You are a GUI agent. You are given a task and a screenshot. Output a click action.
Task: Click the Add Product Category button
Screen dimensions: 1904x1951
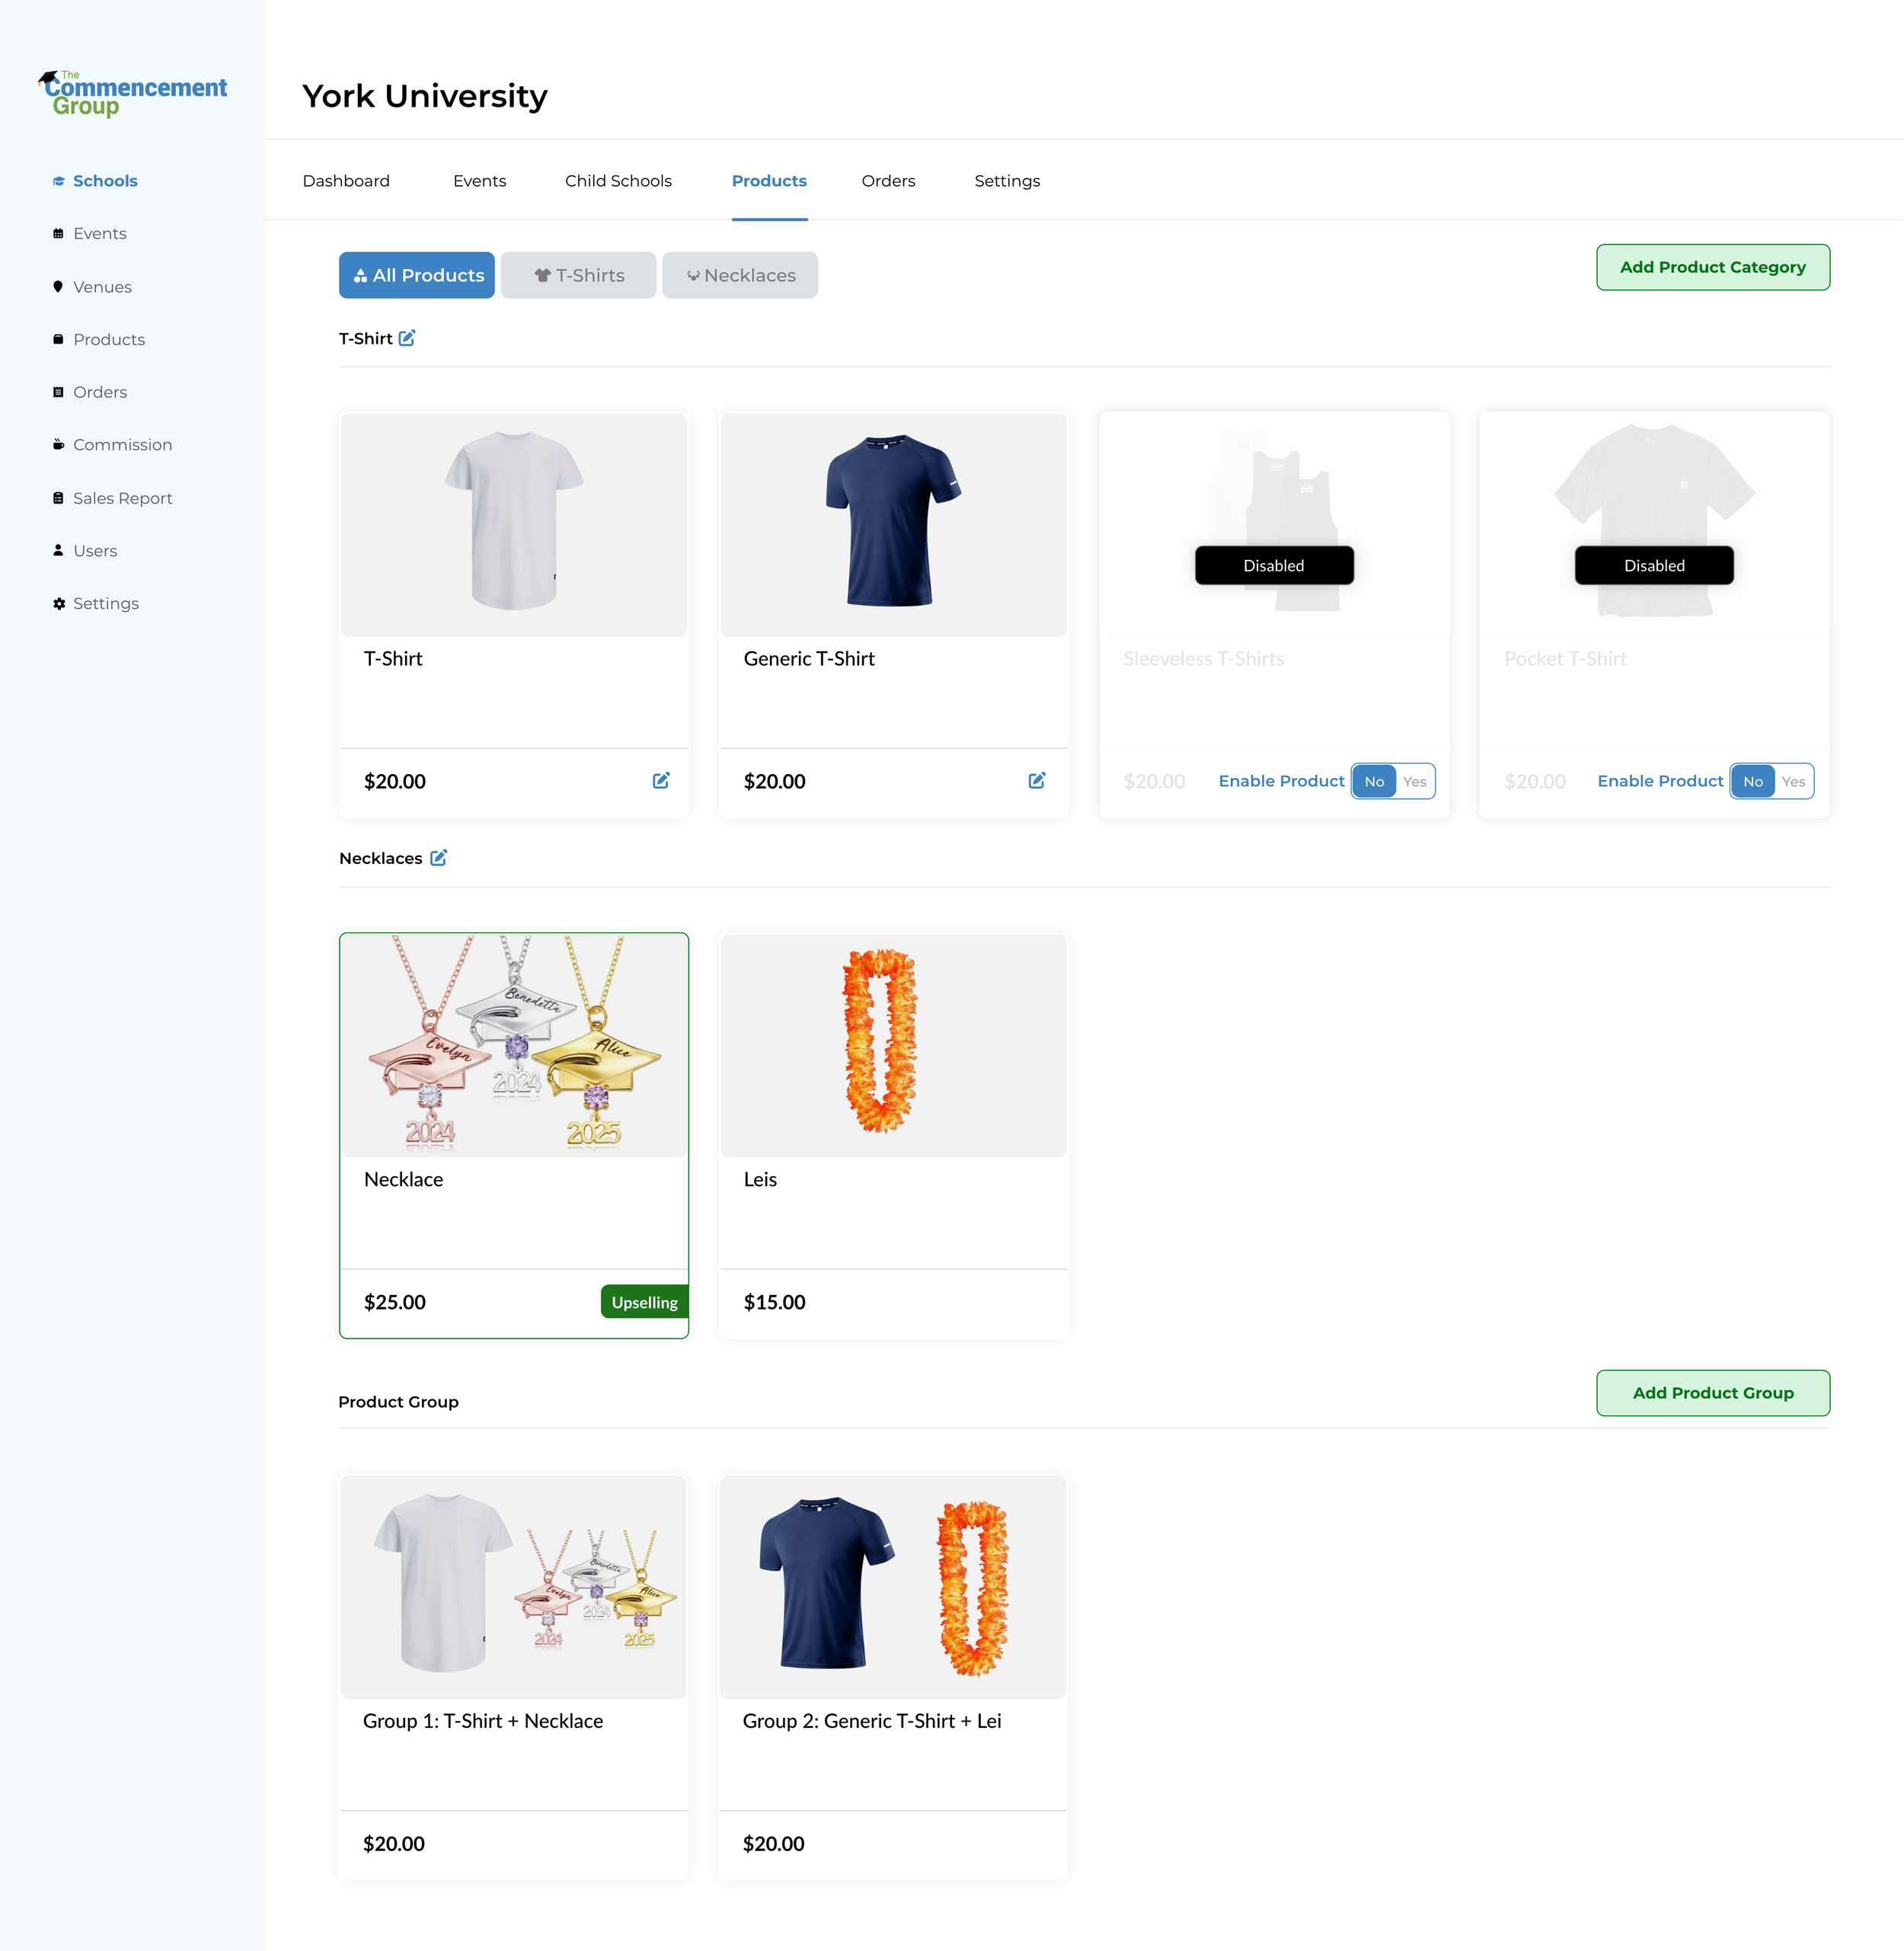pos(1713,267)
